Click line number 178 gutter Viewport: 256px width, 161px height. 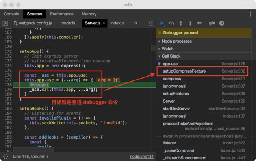coord(8,85)
